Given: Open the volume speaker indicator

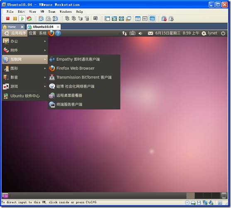Looking at the screenshot, I should tap(140, 34).
